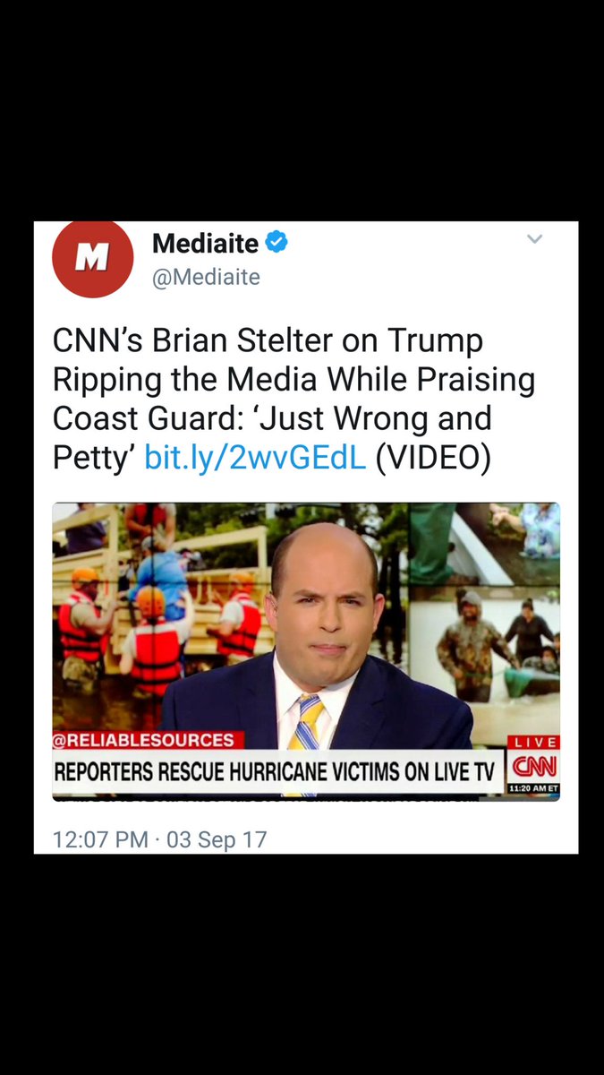The image size is (604, 1075).
Task: Click the (VIDEO) text after the link
Action: pyautogui.click(x=433, y=457)
